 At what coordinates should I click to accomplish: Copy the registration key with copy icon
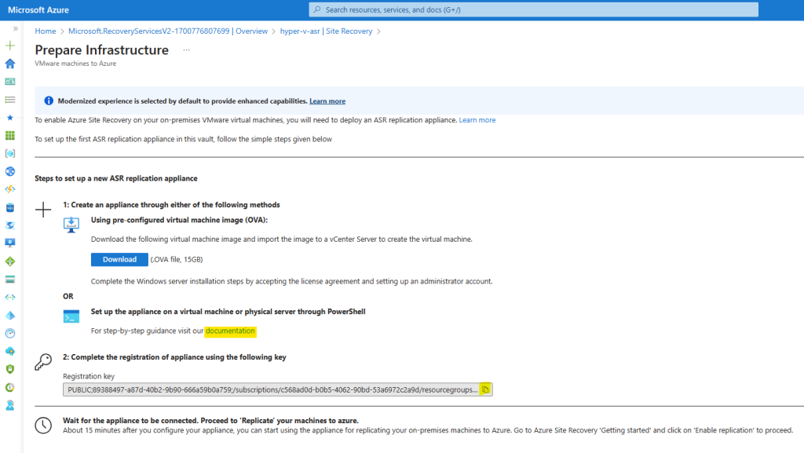(x=485, y=389)
